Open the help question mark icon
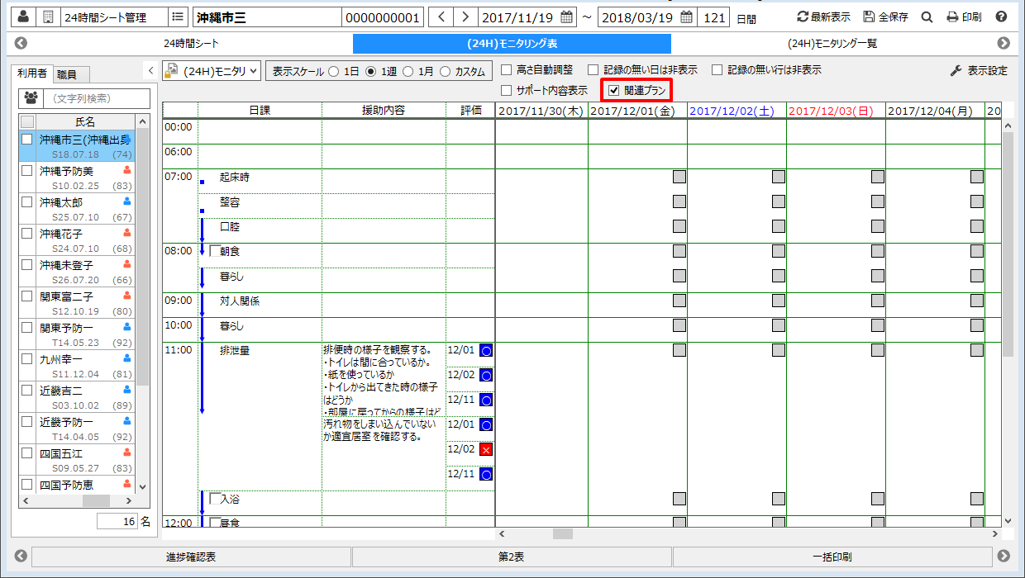This screenshot has width=1025, height=578. coord(1001,17)
